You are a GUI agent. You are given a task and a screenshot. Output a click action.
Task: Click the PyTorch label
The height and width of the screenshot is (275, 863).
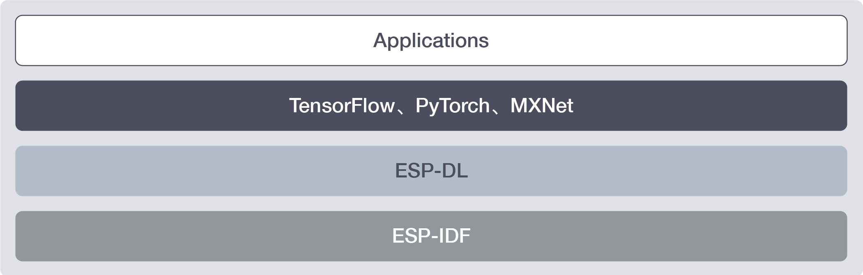tap(452, 107)
